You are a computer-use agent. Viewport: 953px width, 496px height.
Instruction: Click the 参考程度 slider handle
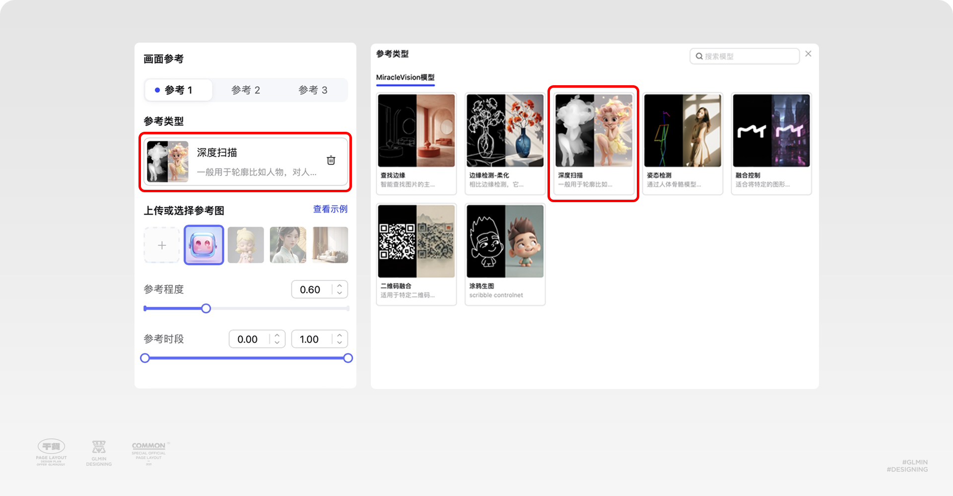(206, 308)
